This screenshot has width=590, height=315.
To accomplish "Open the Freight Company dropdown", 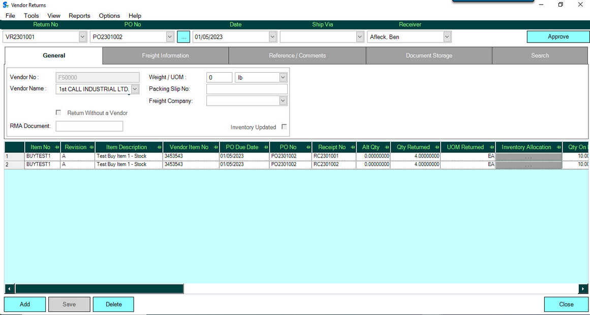I will [283, 101].
